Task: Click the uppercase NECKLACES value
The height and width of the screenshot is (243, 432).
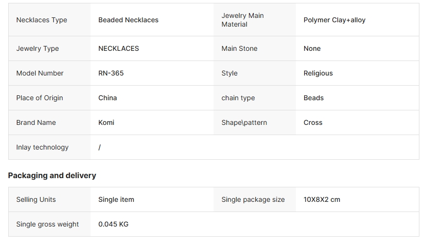Action: point(119,48)
